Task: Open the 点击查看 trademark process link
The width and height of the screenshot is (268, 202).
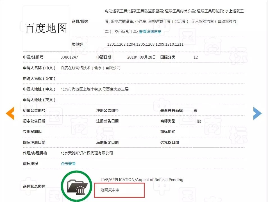Action: pos(68,164)
